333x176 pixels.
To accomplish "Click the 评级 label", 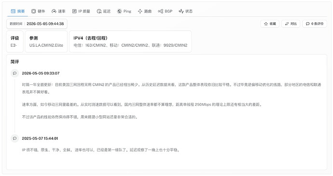I will pos(15,38).
